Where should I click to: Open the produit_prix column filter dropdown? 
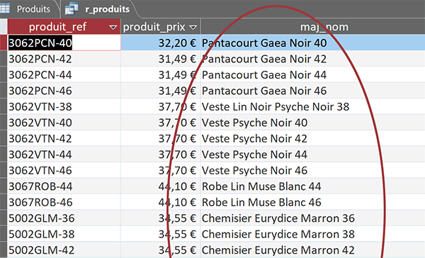tap(193, 27)
